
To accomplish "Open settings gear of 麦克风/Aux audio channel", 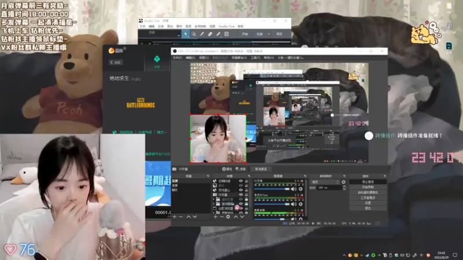I will click(x=300, y=204).
